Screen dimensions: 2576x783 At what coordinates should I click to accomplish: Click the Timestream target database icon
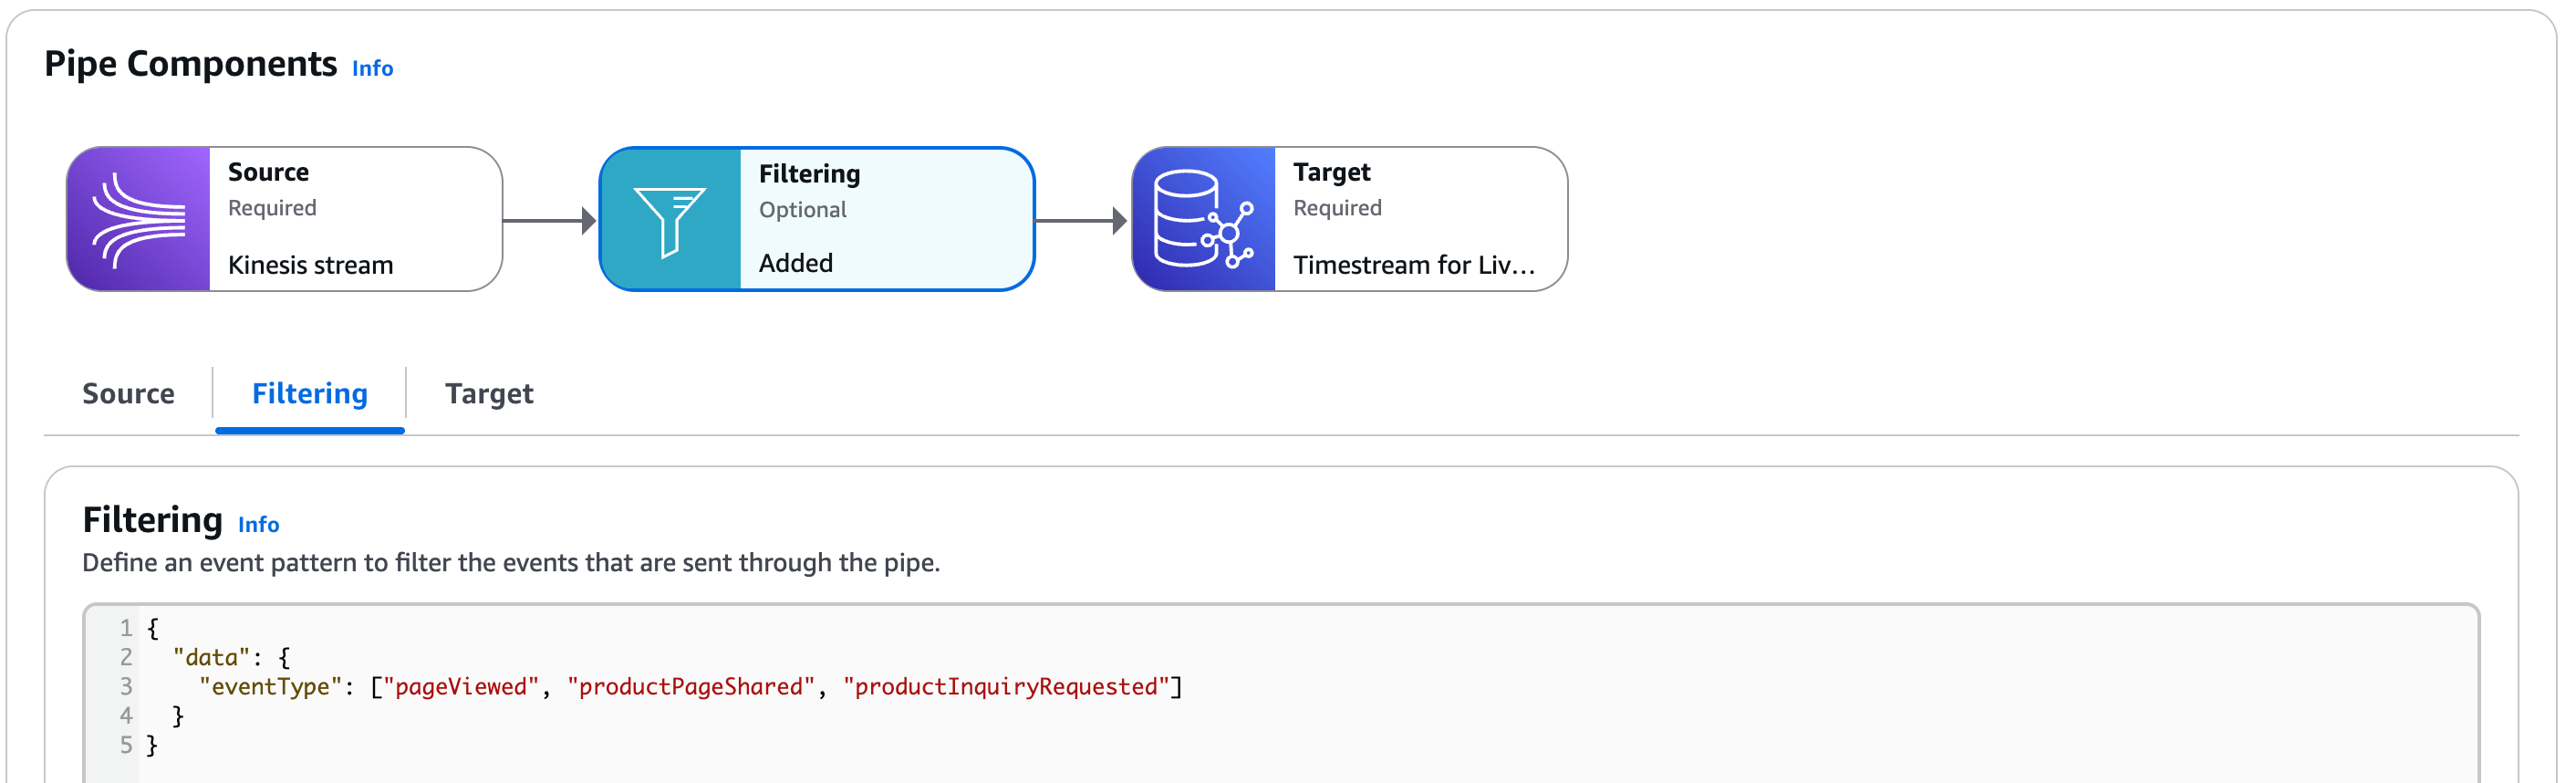point(1203,219)
